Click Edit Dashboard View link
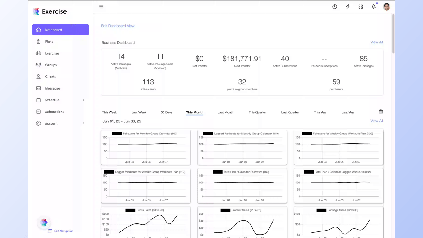 (118, 26)
